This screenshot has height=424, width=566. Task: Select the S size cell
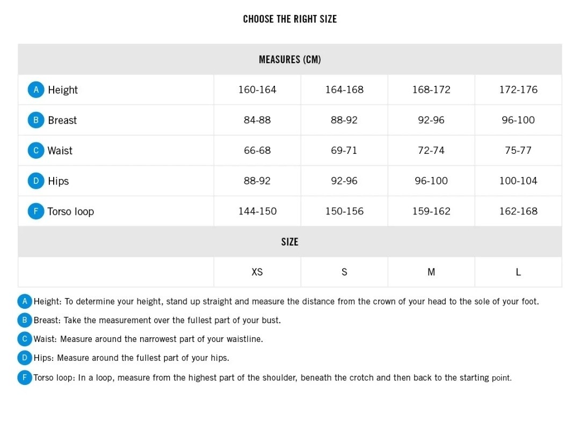click(x=344, y=272)
